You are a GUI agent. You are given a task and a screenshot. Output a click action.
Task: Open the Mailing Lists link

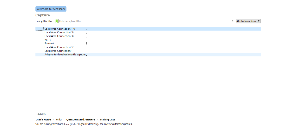click(108, 119)
